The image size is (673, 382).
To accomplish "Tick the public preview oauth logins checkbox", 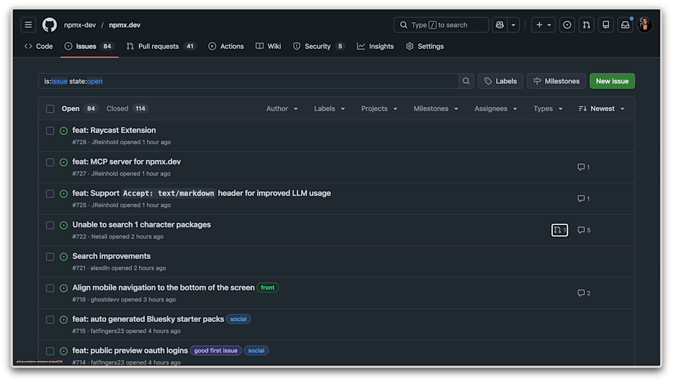I will (50, 351).
